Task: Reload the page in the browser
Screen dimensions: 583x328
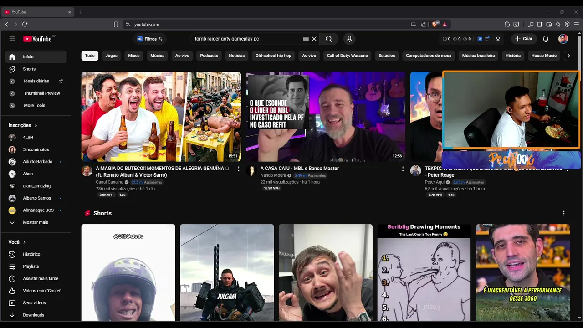Action: click(25, 24)
